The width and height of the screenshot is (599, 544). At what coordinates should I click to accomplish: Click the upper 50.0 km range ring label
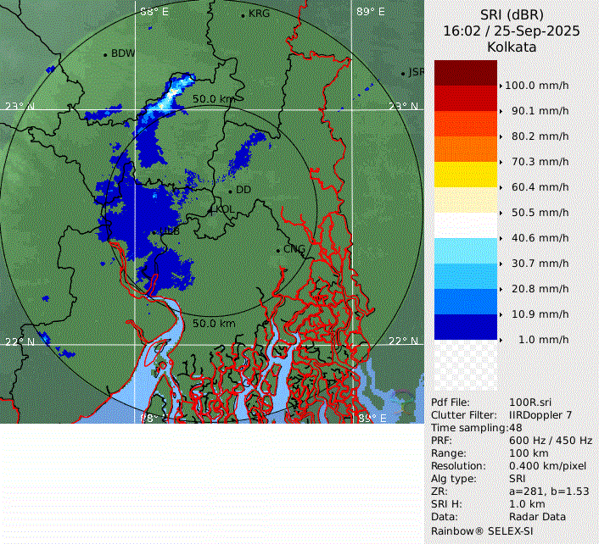coord(214,99)
